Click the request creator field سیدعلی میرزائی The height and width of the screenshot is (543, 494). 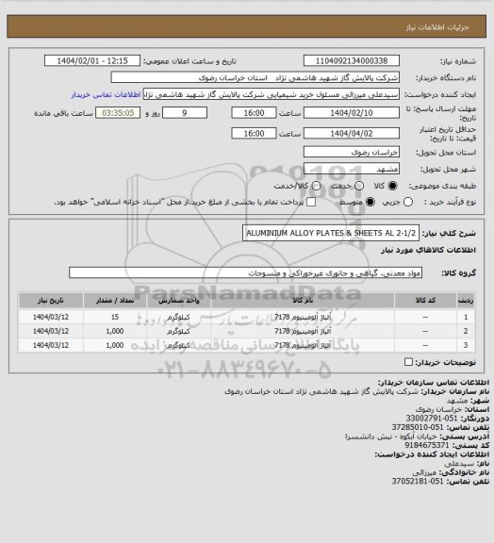point(271,94)
